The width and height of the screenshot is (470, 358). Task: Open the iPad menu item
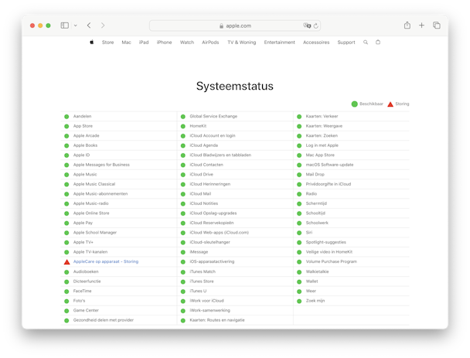point(144,43)
